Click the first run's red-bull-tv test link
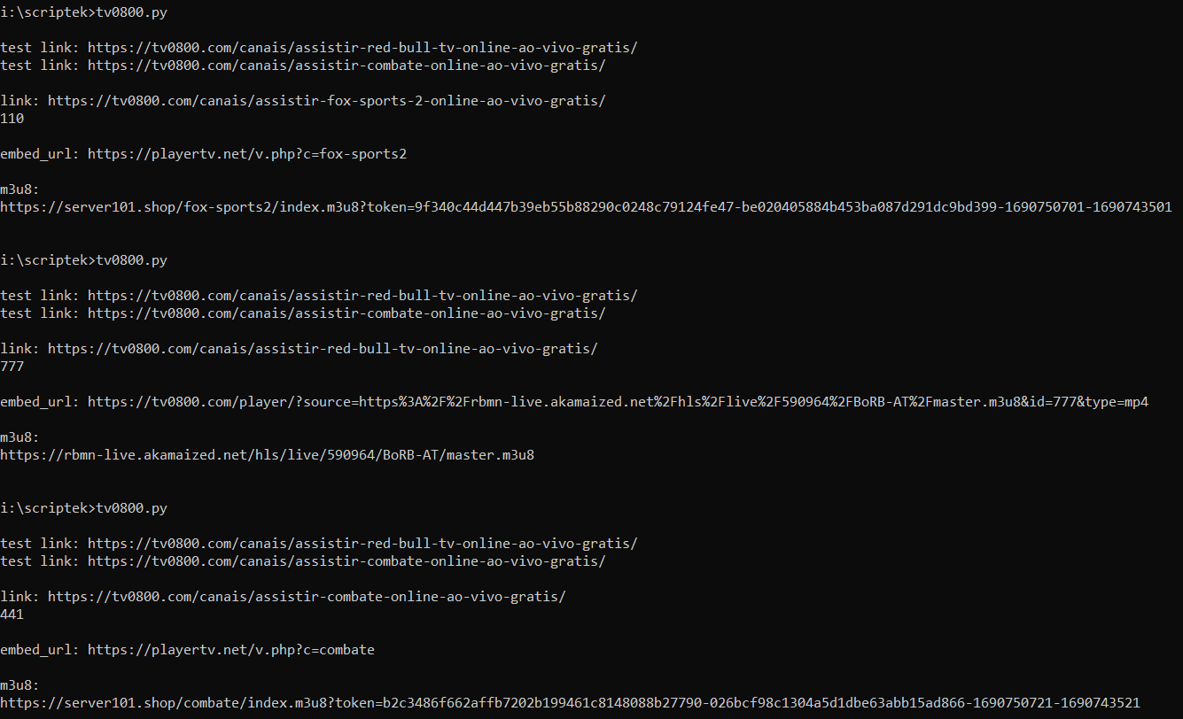Viewport: 1183px width, 719px height. click(x=362, y=48)
